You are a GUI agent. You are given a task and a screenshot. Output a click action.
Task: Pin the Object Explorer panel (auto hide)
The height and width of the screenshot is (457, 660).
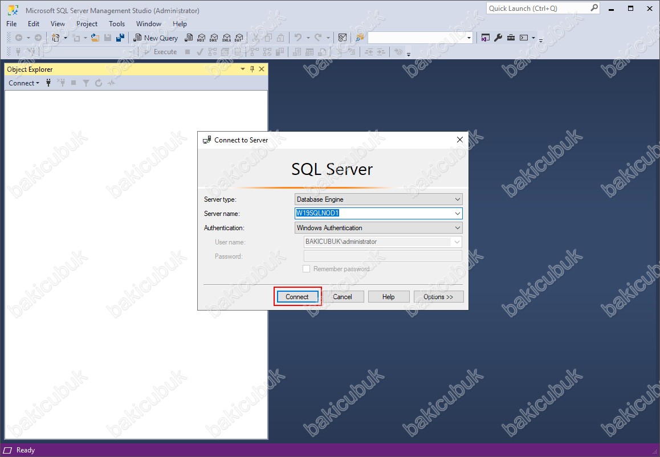coord(252,69)
